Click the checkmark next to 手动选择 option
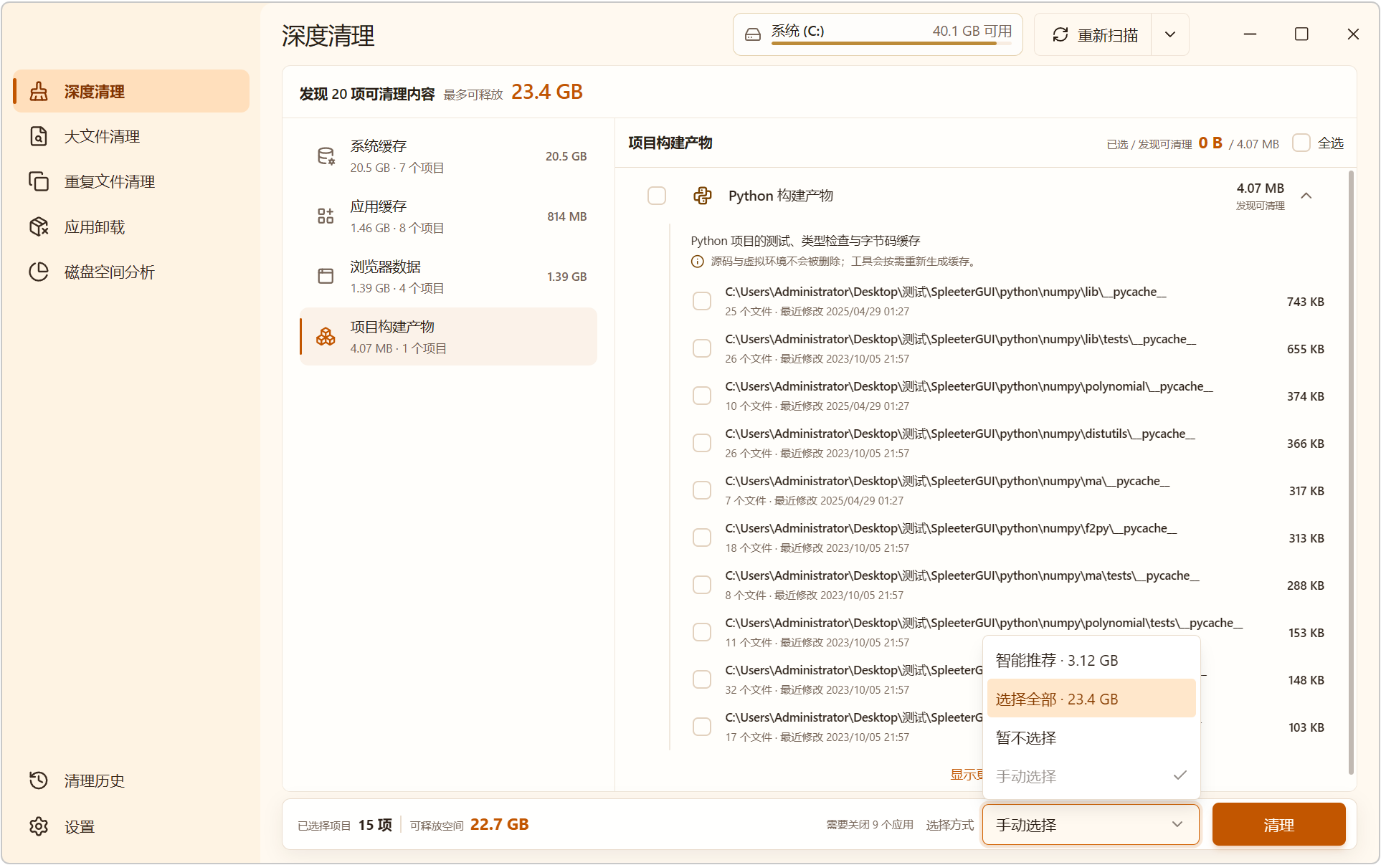Image resolution: width=1381 pixels, height=865 pixels. pos(1180,775)
